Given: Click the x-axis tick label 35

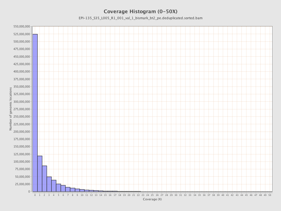Looking at the screenshot, I should tap(199, 195).
